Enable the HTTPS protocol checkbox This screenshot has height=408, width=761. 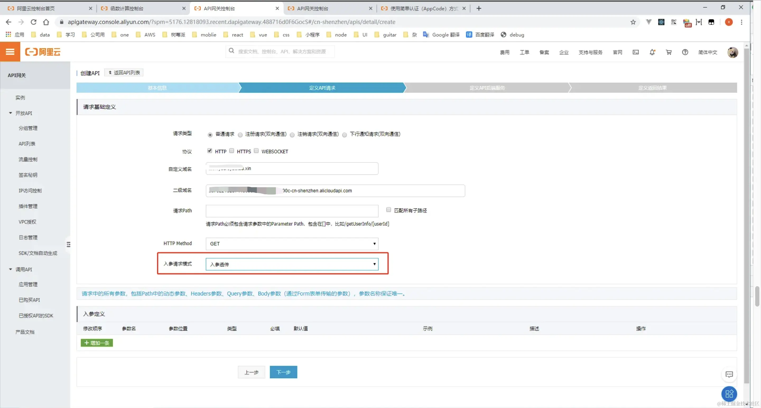click(232, 151)
